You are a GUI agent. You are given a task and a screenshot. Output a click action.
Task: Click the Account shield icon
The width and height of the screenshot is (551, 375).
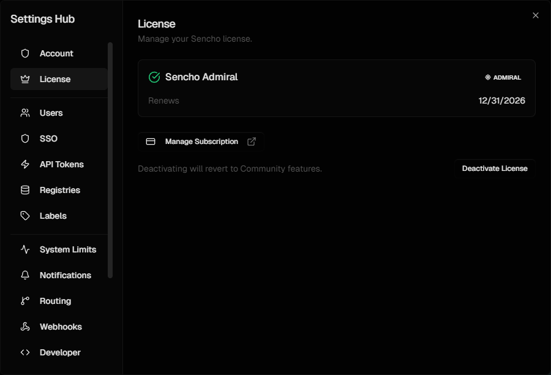click(25, 53)
